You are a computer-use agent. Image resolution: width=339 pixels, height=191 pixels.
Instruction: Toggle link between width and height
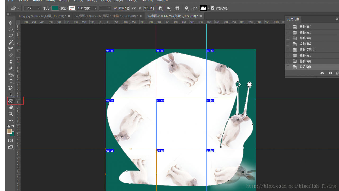coord(134,8)
